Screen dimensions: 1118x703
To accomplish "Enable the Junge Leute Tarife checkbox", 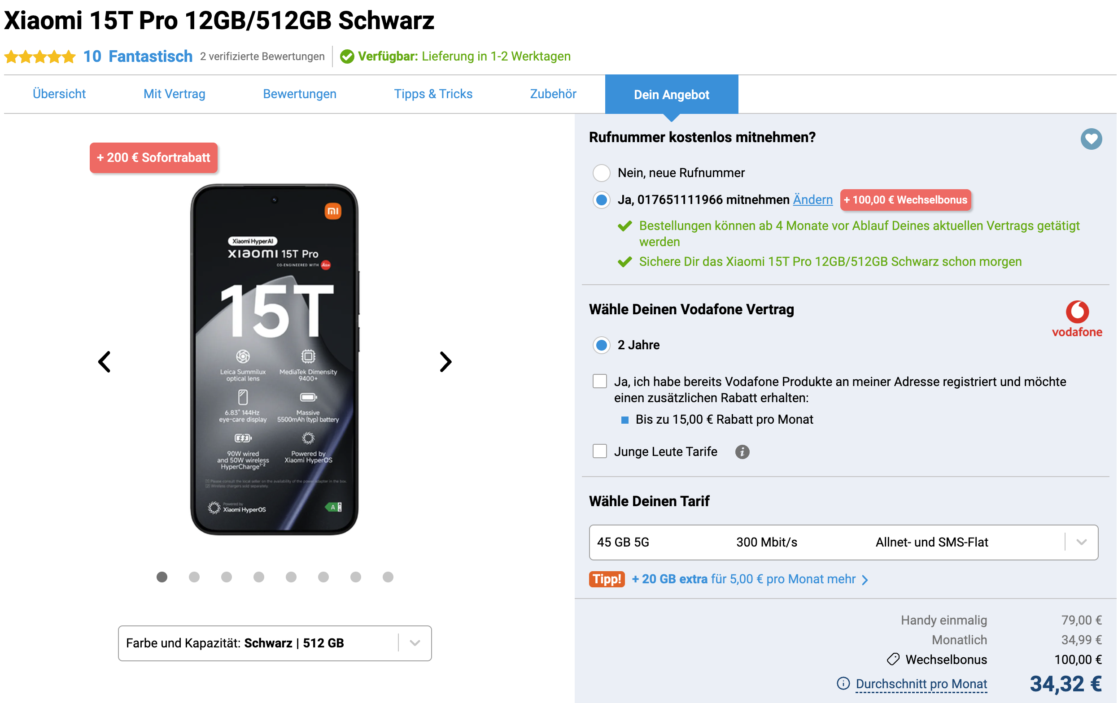I will pos(599,451).
